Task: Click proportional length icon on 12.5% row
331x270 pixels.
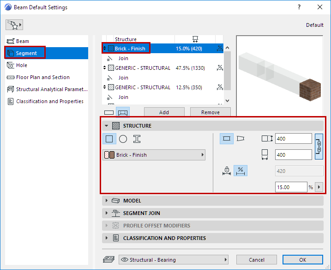Action: (220, 87)
